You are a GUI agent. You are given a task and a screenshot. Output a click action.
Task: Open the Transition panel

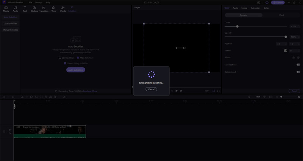(x=44, y=9)
